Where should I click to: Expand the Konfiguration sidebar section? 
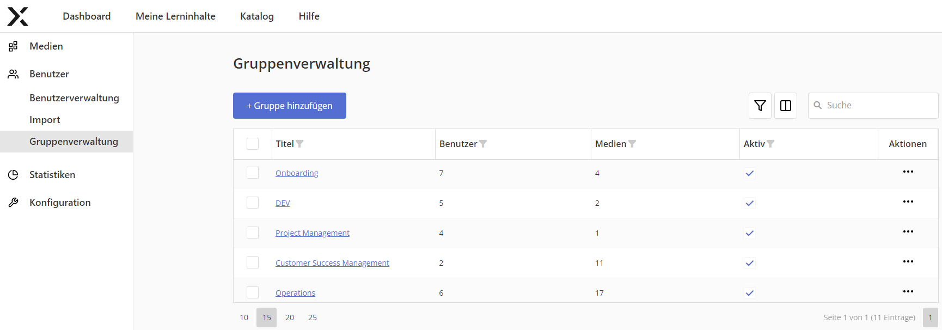60,203
